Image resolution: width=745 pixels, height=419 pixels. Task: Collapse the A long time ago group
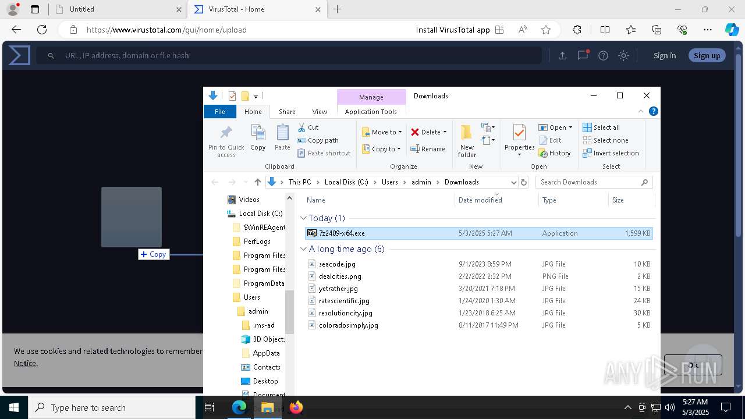click(x=304, y=249)
